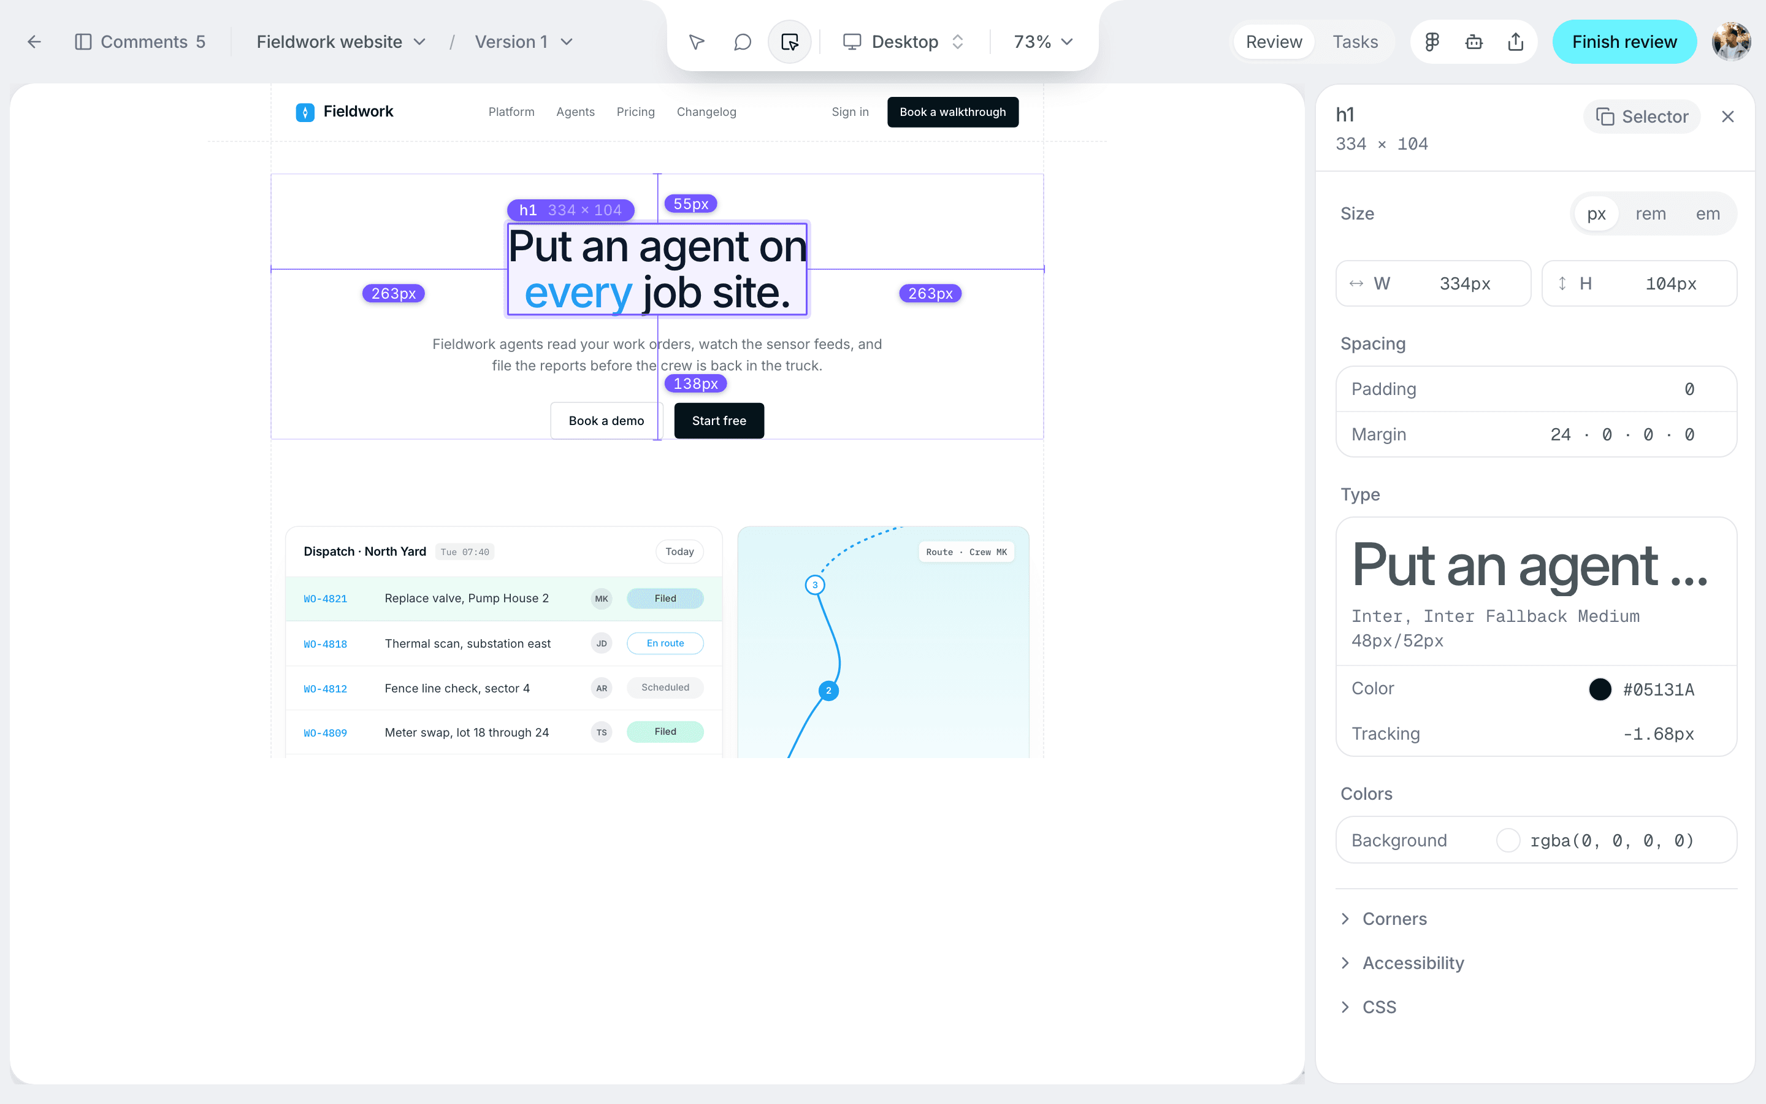Click the Finish review button
The height and width of the screenshot is (1104, 1766).
pos(1624,42)
